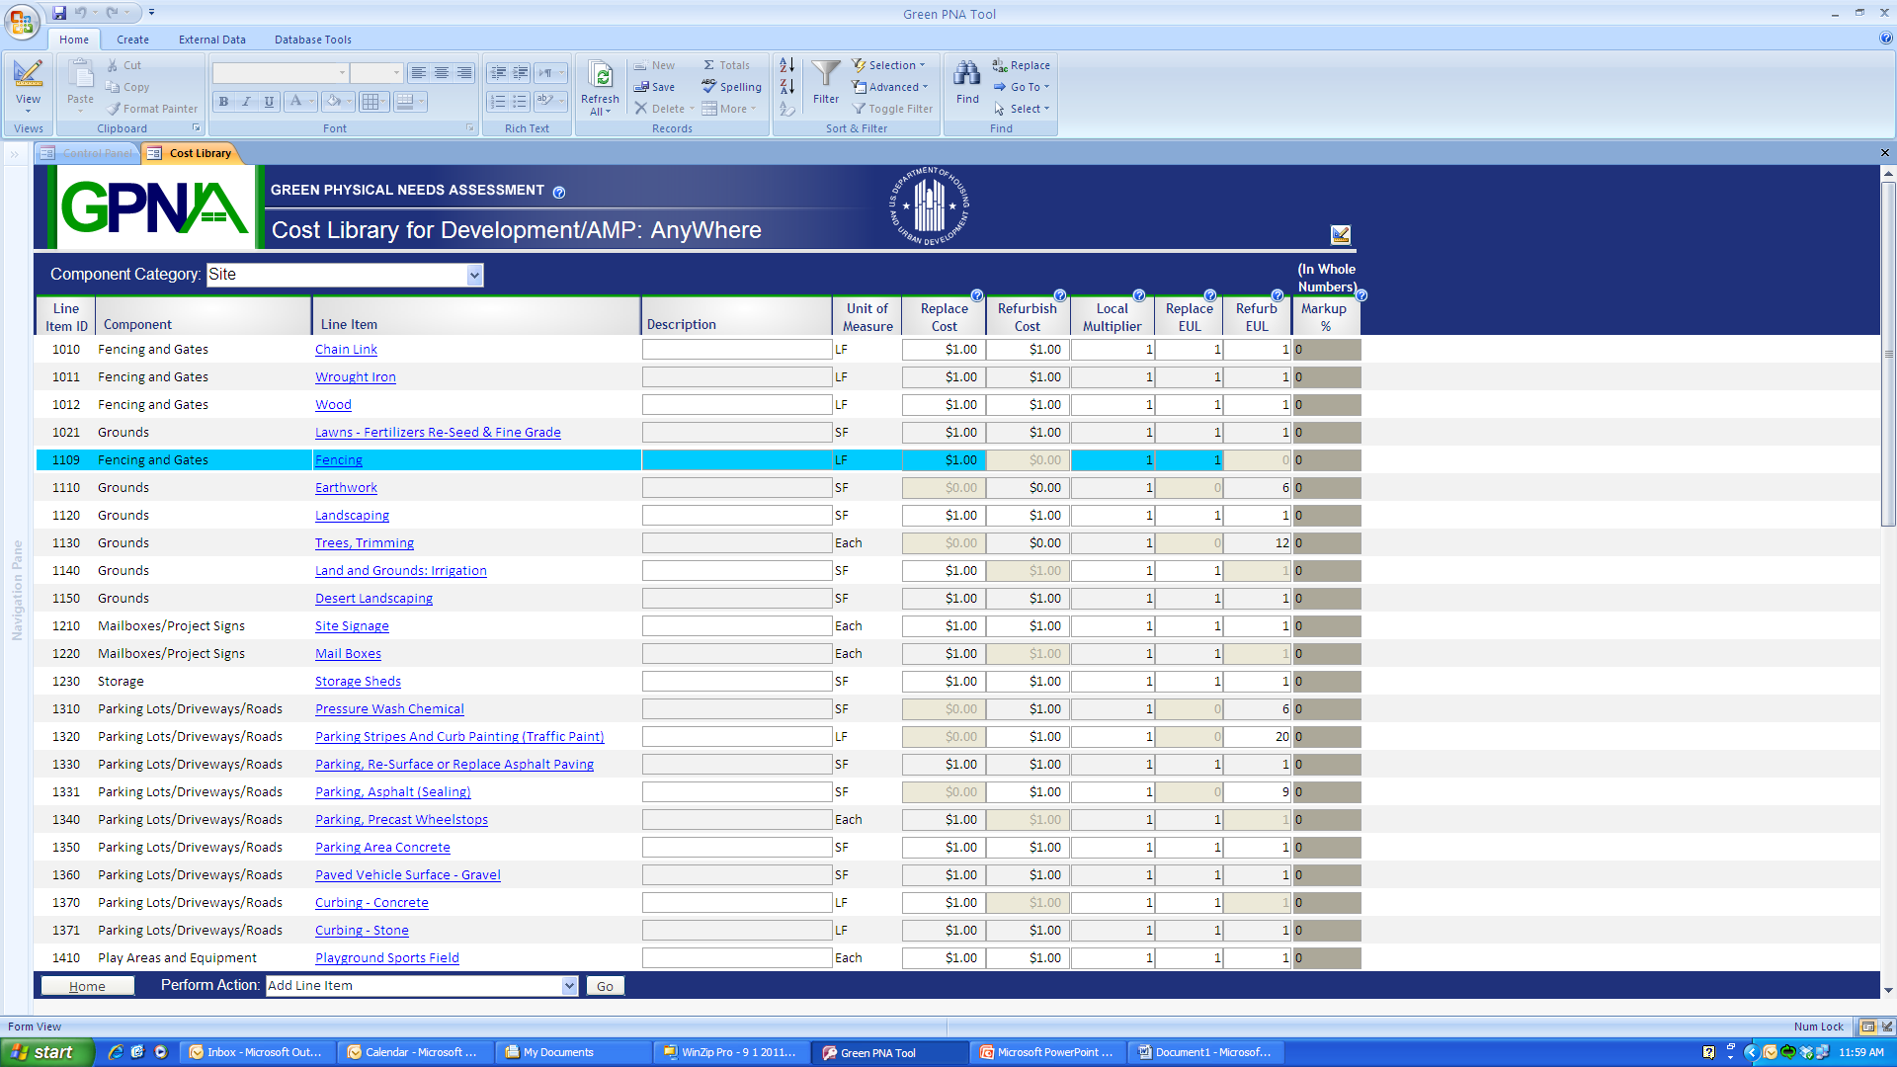Click Description field for Chain Link row

(x=736, y=350)
